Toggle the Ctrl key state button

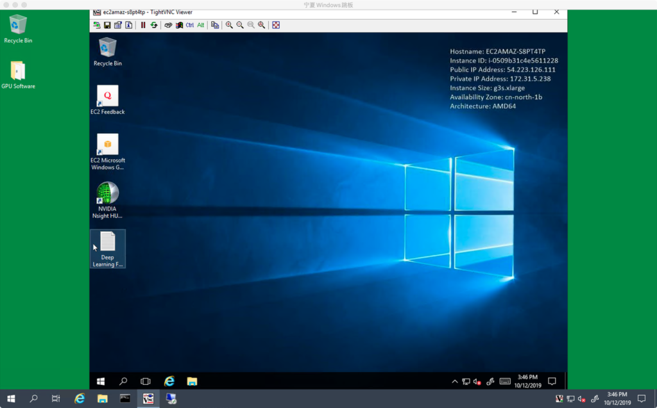pyautogui.click(x=190, y=25)
